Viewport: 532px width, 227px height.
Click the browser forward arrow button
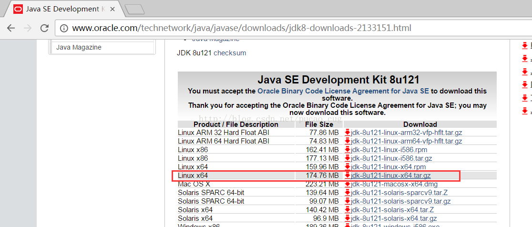[28, 28]
